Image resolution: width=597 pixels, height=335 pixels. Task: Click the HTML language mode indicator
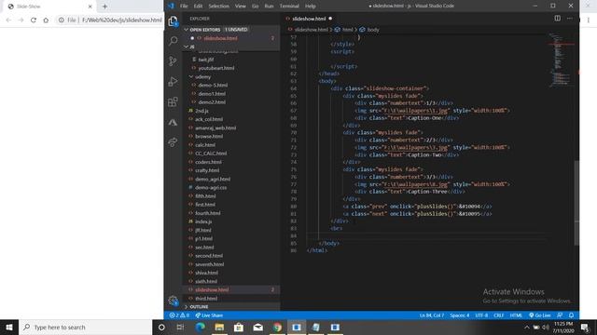(516, 315)
